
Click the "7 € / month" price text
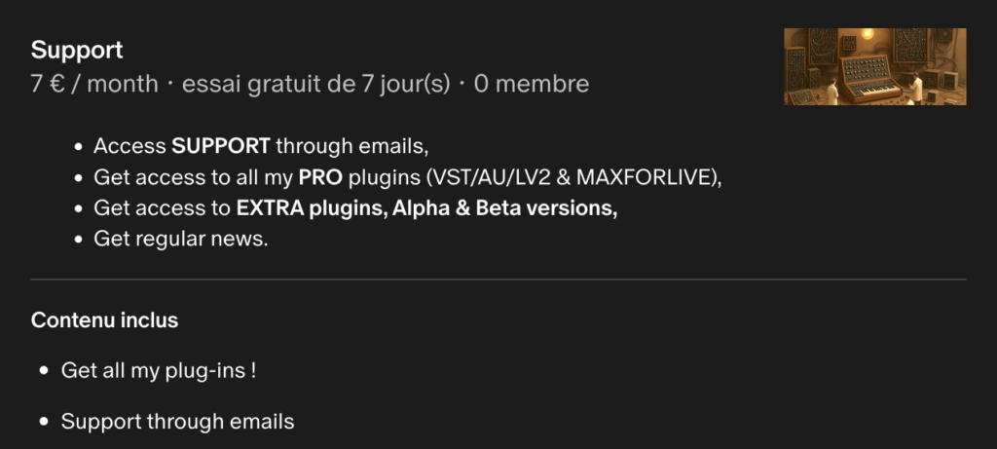[94, 85]
